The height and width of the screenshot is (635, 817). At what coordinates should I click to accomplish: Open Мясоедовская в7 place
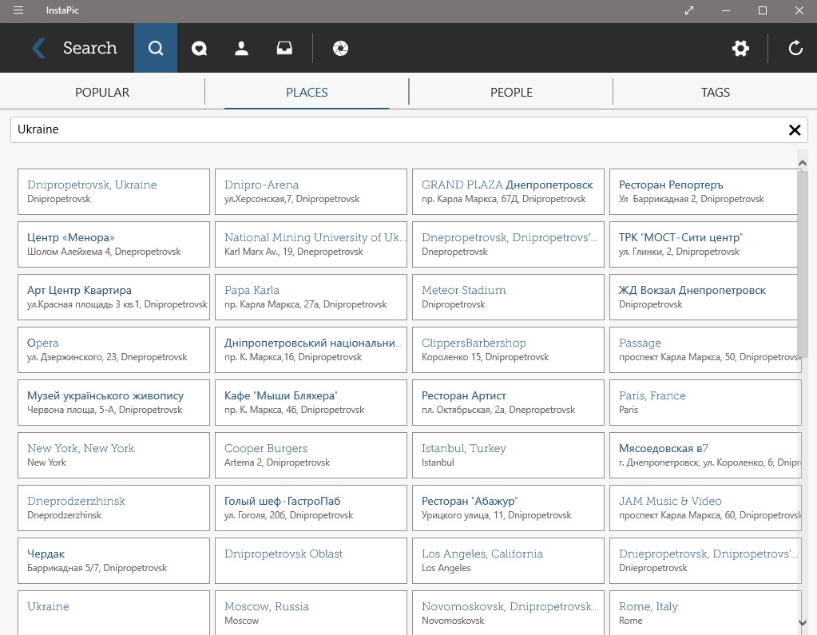tap(705, 455)
